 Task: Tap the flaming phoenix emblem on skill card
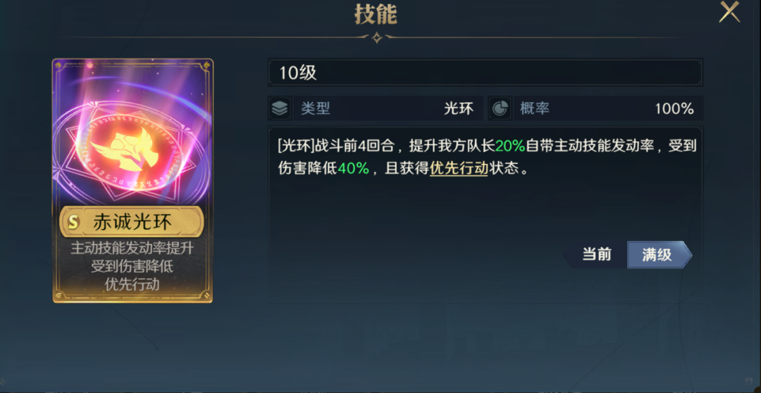pyautogui.click(x=125, y=147)
